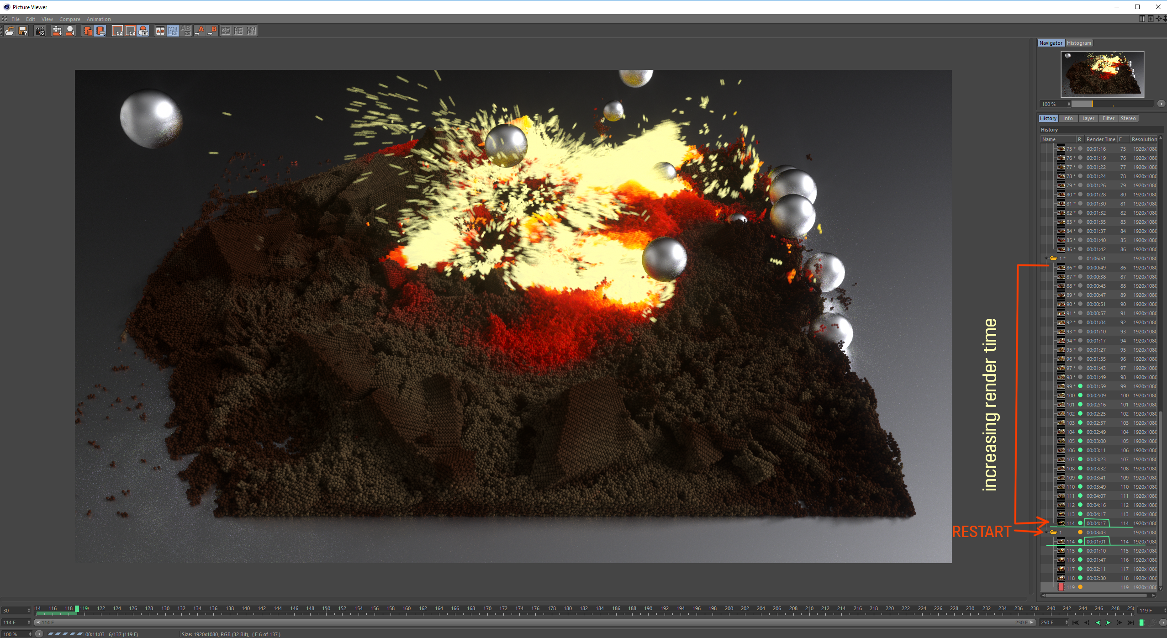The height and width of the screenshot is (638, 1167).
Task: Click the Save As floppy icon
Action: 23,31
